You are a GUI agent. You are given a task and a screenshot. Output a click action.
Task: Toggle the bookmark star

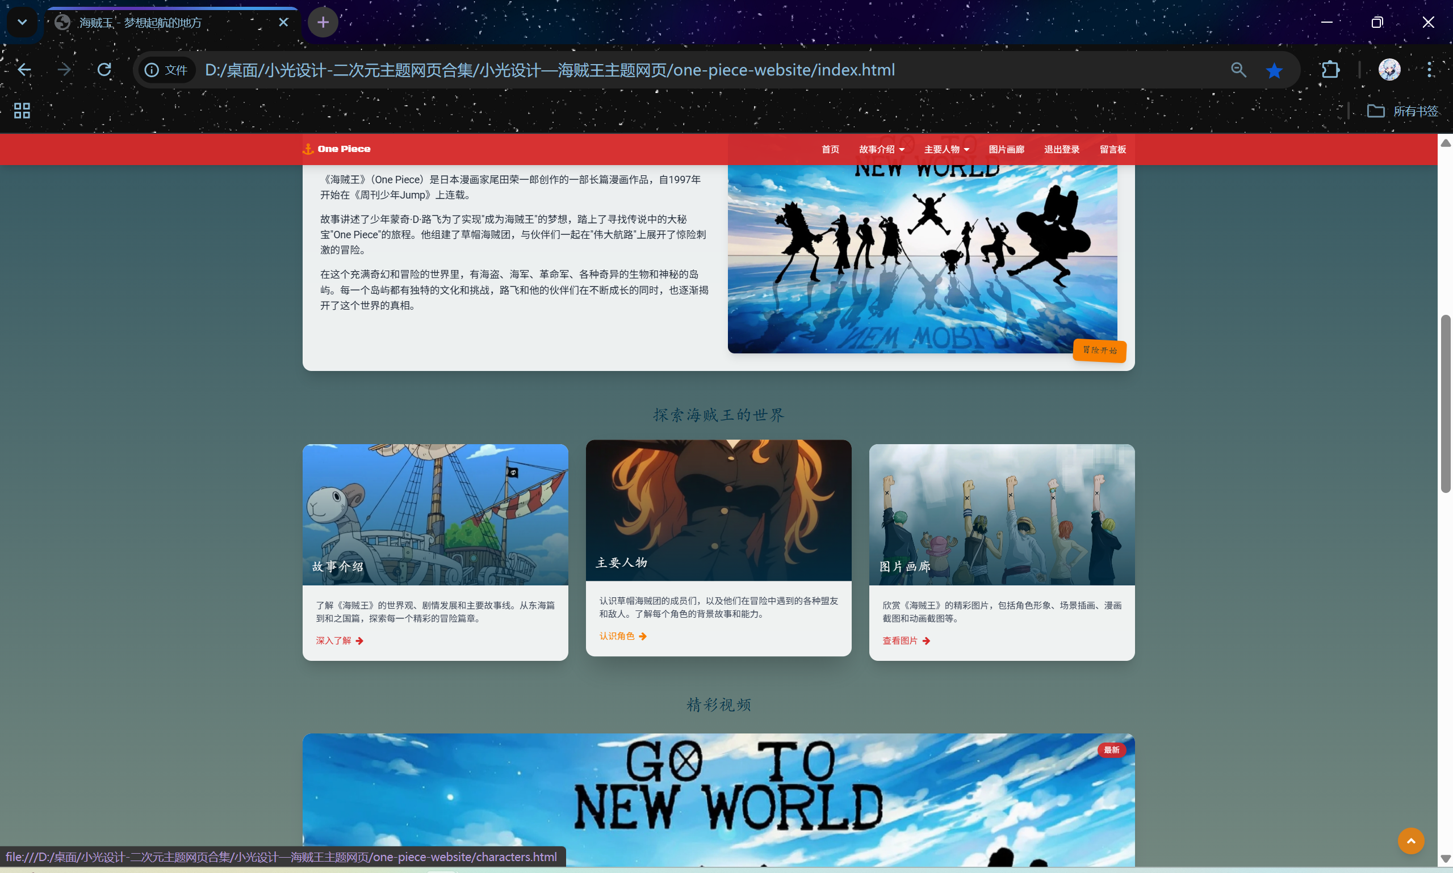[1274, 70]
